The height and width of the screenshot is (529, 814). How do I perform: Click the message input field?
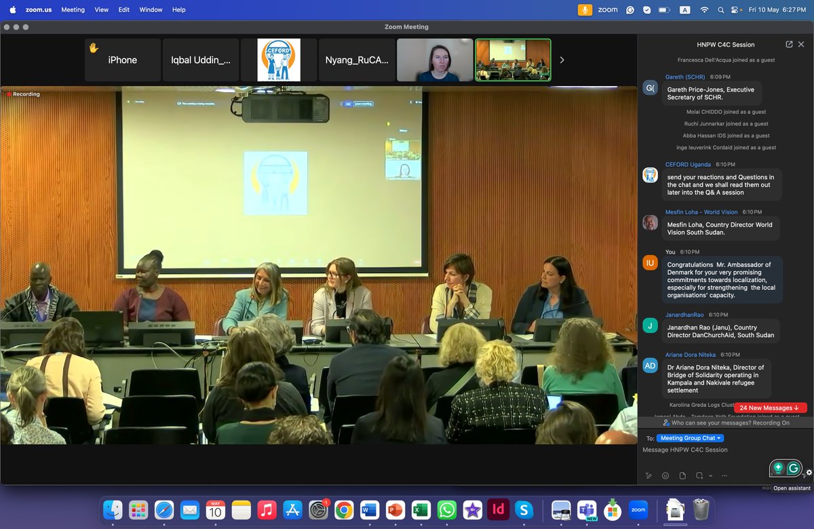(725, 450)
